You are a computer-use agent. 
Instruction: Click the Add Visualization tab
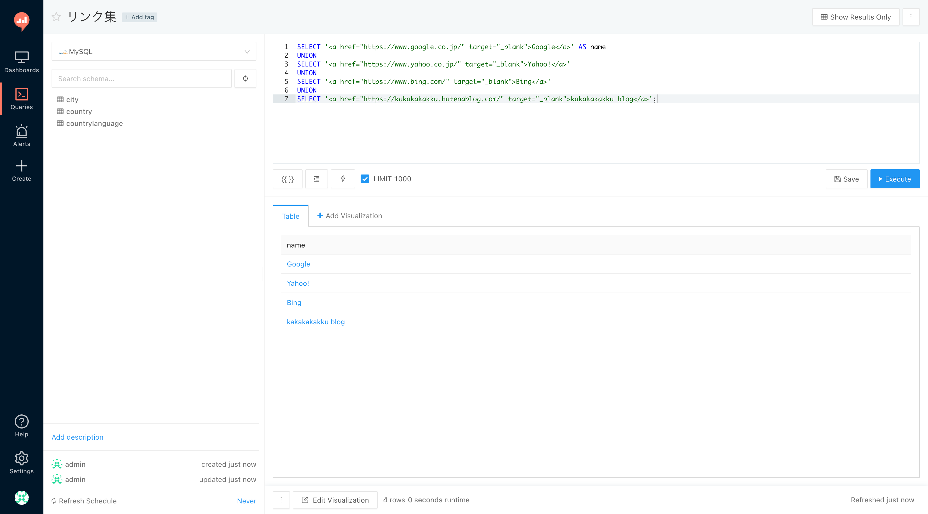coord(349,216)
